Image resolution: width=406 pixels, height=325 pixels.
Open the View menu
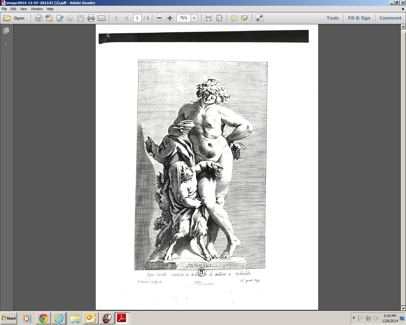(x=23, y=9)
